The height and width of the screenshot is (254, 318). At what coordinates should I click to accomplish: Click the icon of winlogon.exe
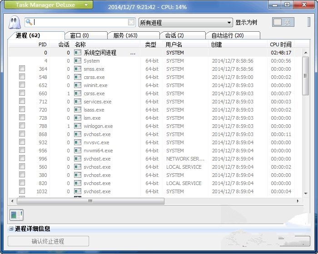point(78,126)
